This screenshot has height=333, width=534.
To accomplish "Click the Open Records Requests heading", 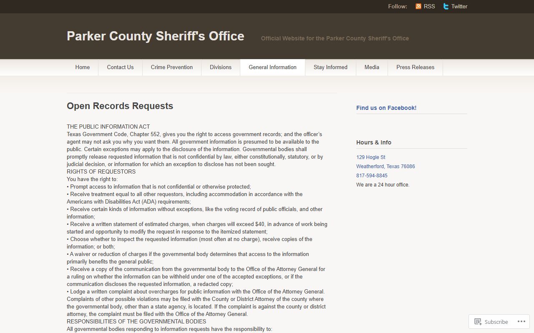I will [x=120, y=106].
